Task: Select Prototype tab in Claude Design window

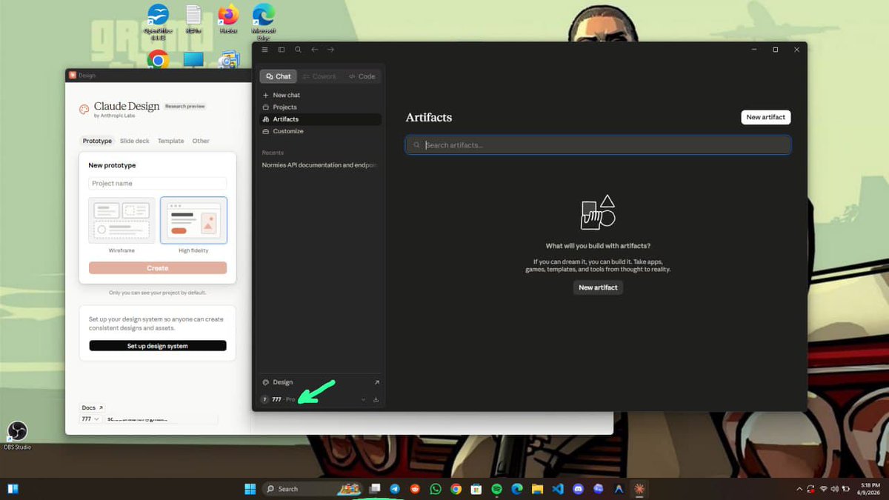Action: click(97, 141)
